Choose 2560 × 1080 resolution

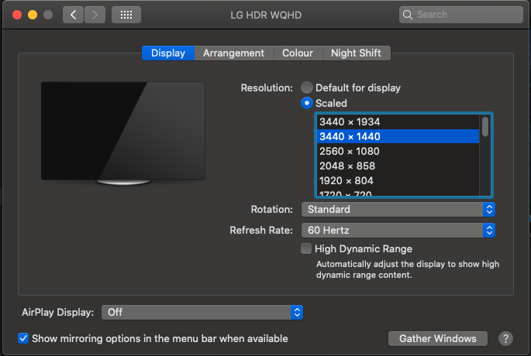(398, 151)
